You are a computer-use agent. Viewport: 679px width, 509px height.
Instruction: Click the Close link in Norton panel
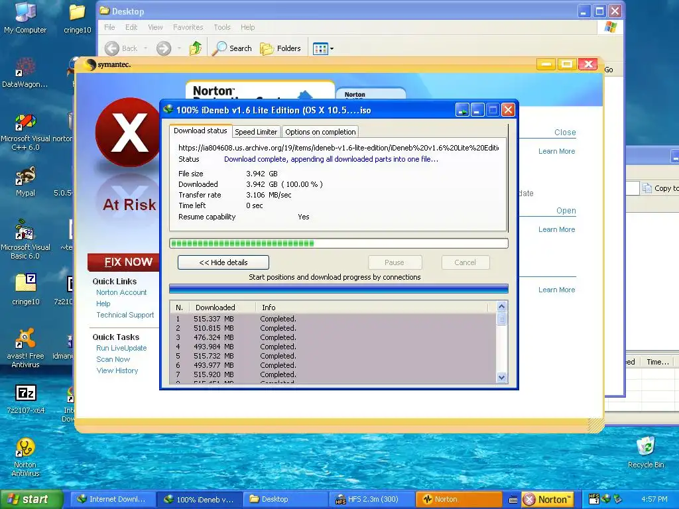coord(565,133)
